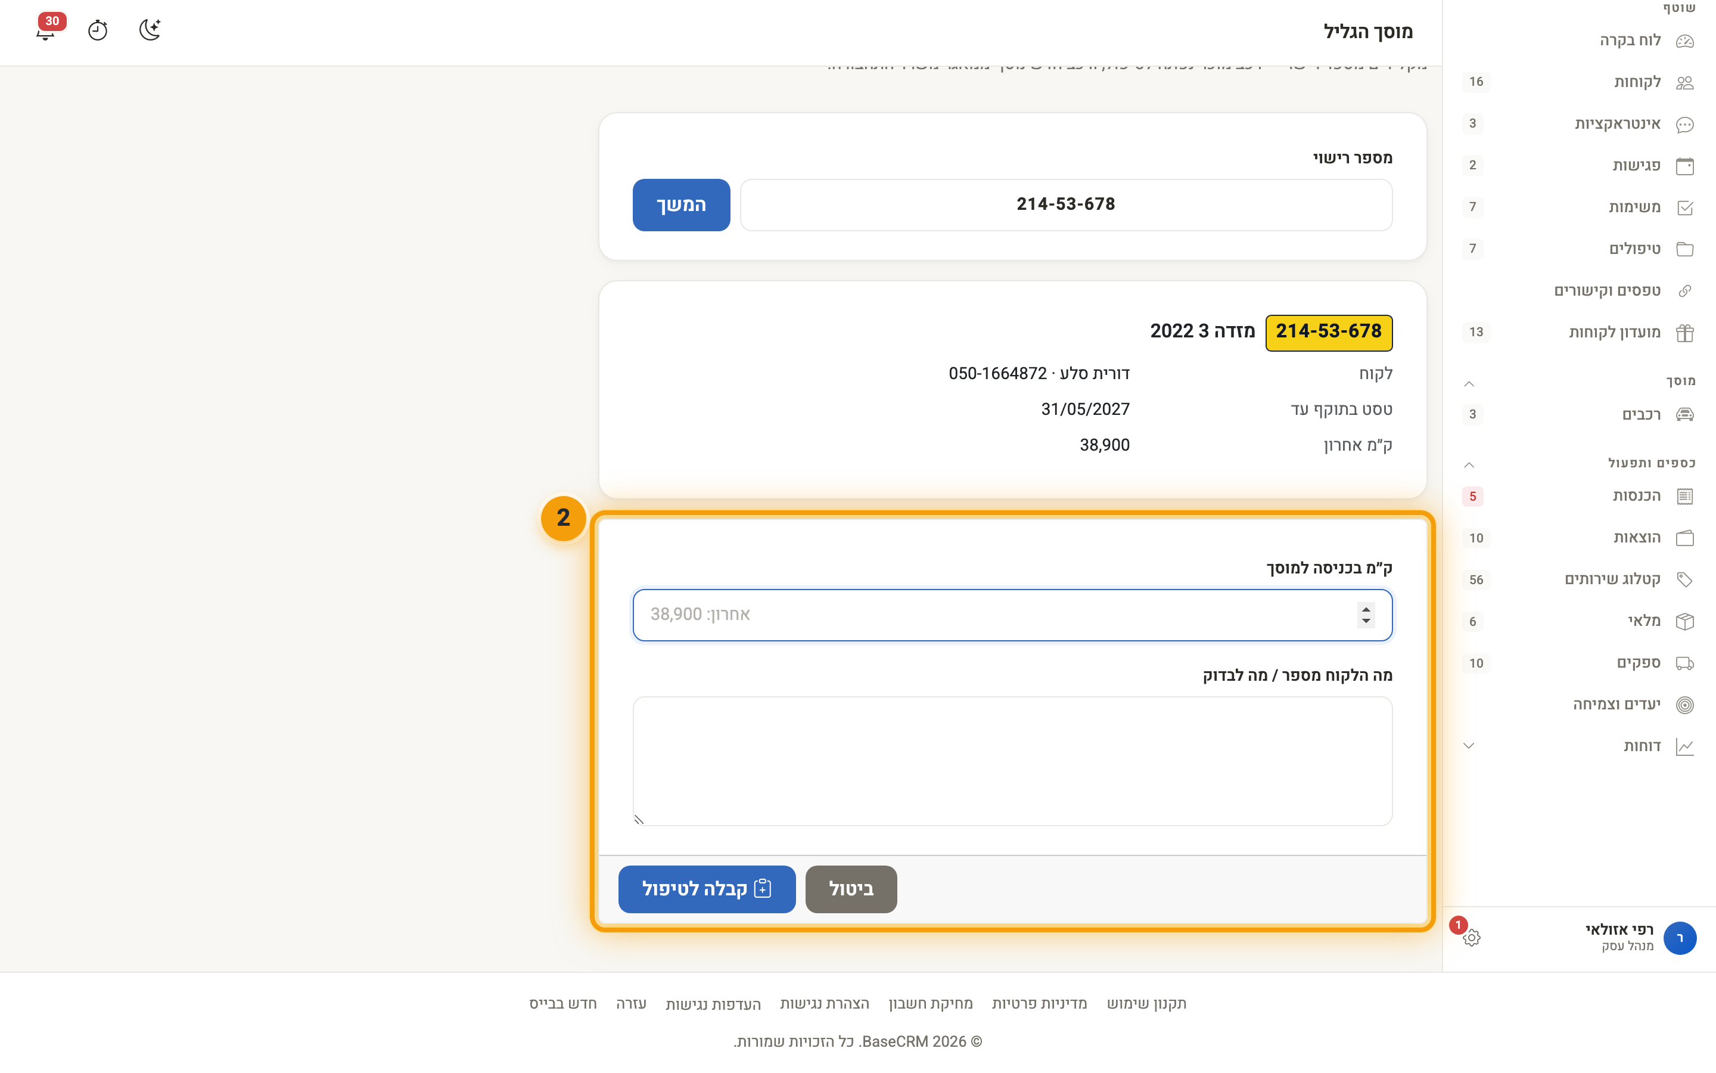Open קטלוג שירותים tag icon
The width and height of the screenshot is (1716, 1073).
(1685, 580)
